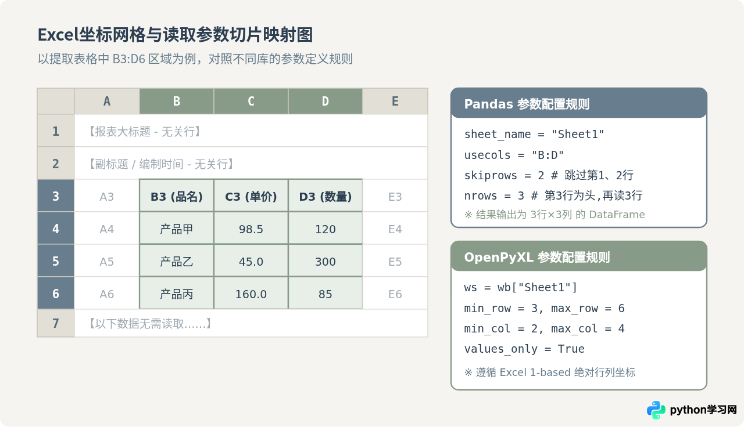Viewport: 744px width, 427px height.
Task: Click the row text 【副标题 / 编制时间 - 无关行】
Action: point(161,164)
